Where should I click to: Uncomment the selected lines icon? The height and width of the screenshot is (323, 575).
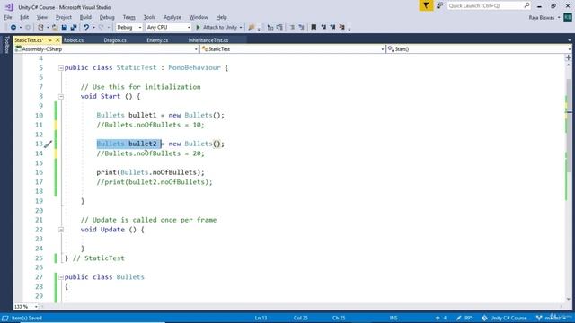coord(302,28)
